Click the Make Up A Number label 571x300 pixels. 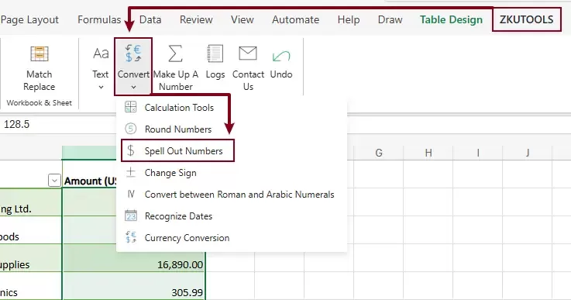[176, 80]
